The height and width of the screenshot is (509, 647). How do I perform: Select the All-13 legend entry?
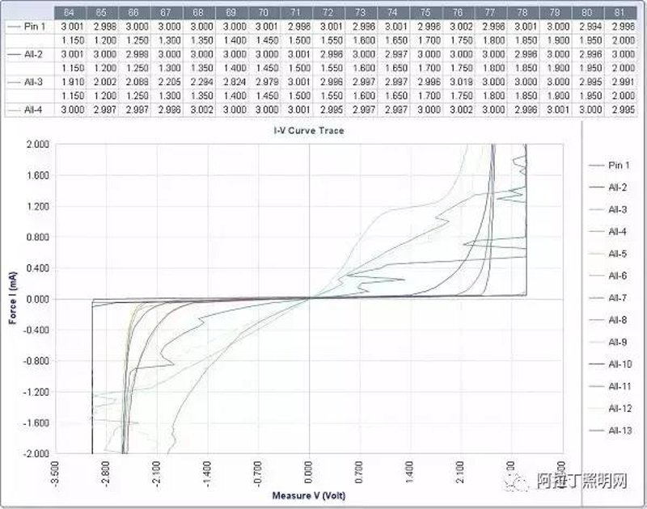610,431
